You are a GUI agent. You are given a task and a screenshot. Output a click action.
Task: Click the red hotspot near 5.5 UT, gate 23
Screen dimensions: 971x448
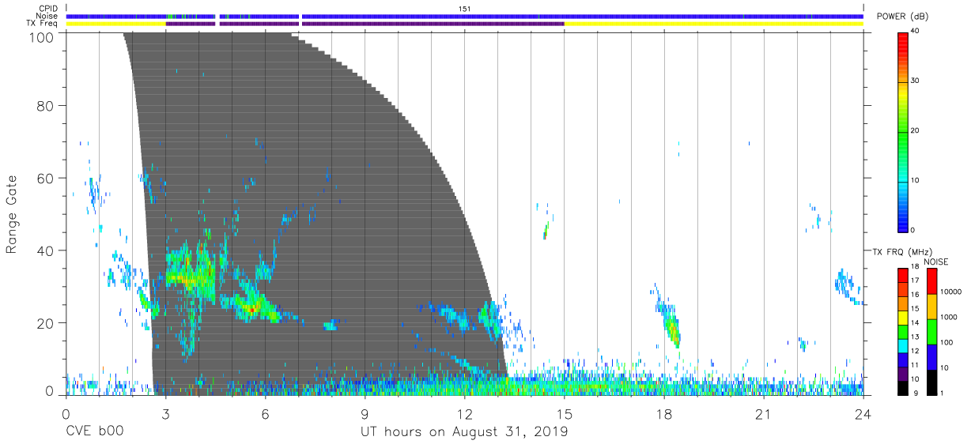pyautogui.click(x=251, y=310)
